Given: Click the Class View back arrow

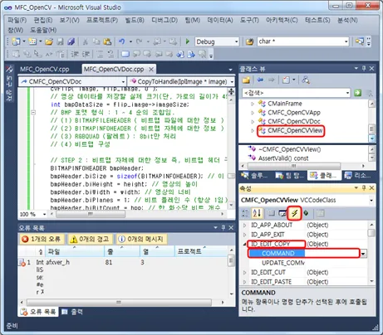Looking at the screenshot, I should point(260,80).
